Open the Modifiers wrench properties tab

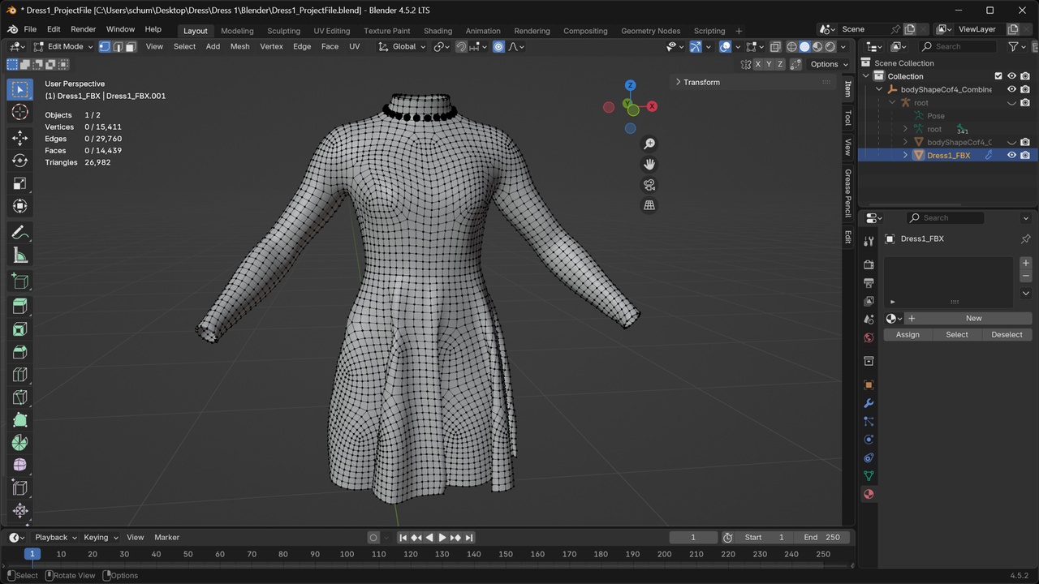click(869, 403)
